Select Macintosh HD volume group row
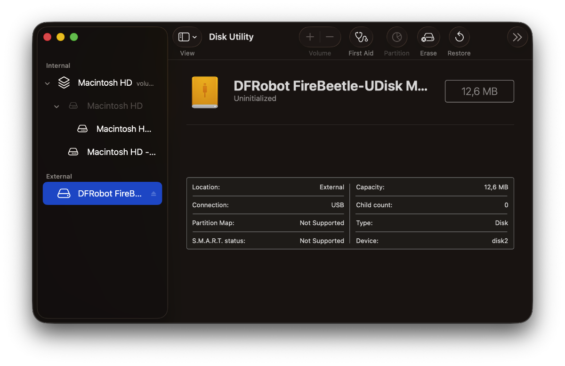565x366 pixels. pos(102,83)
